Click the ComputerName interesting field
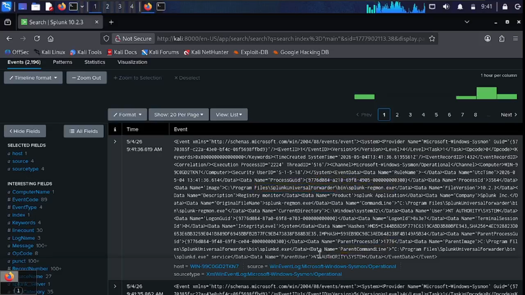525x295 pixels. pyautogui.click(x=31, y=192)
